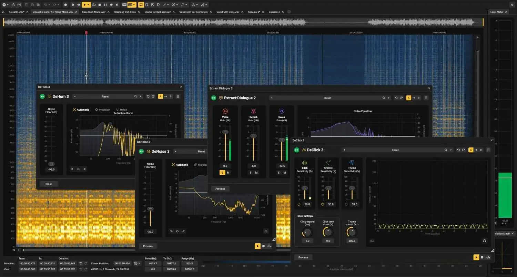Click the record button in the top toolbar
517x277 pixels.
click(65, 5)
